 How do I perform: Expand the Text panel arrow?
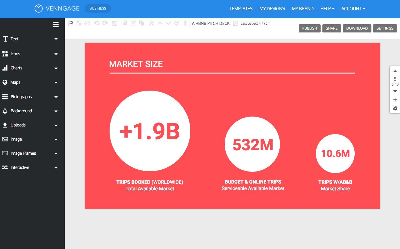point(56,39)
